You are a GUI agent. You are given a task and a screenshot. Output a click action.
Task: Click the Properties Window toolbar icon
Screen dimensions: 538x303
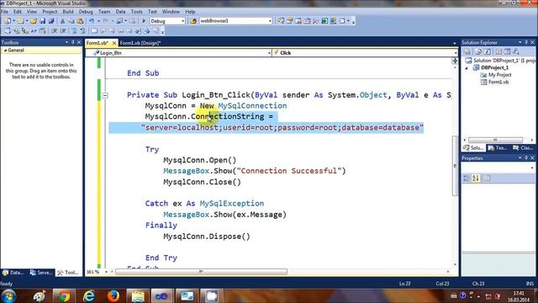(289, 21)
